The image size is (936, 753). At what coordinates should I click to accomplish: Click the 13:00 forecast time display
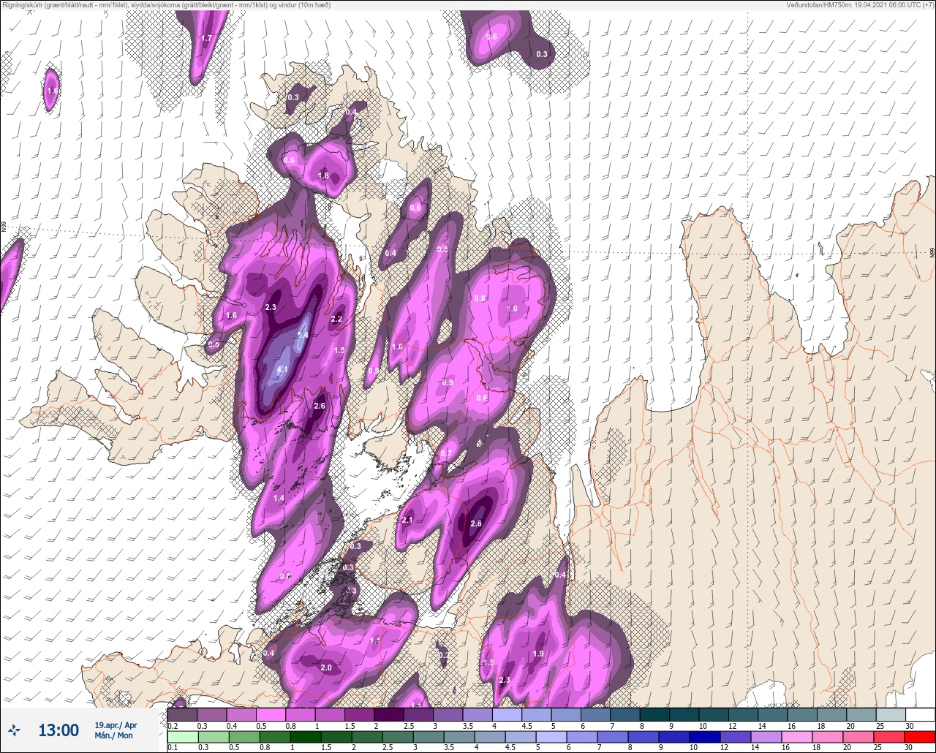point(58,730)
